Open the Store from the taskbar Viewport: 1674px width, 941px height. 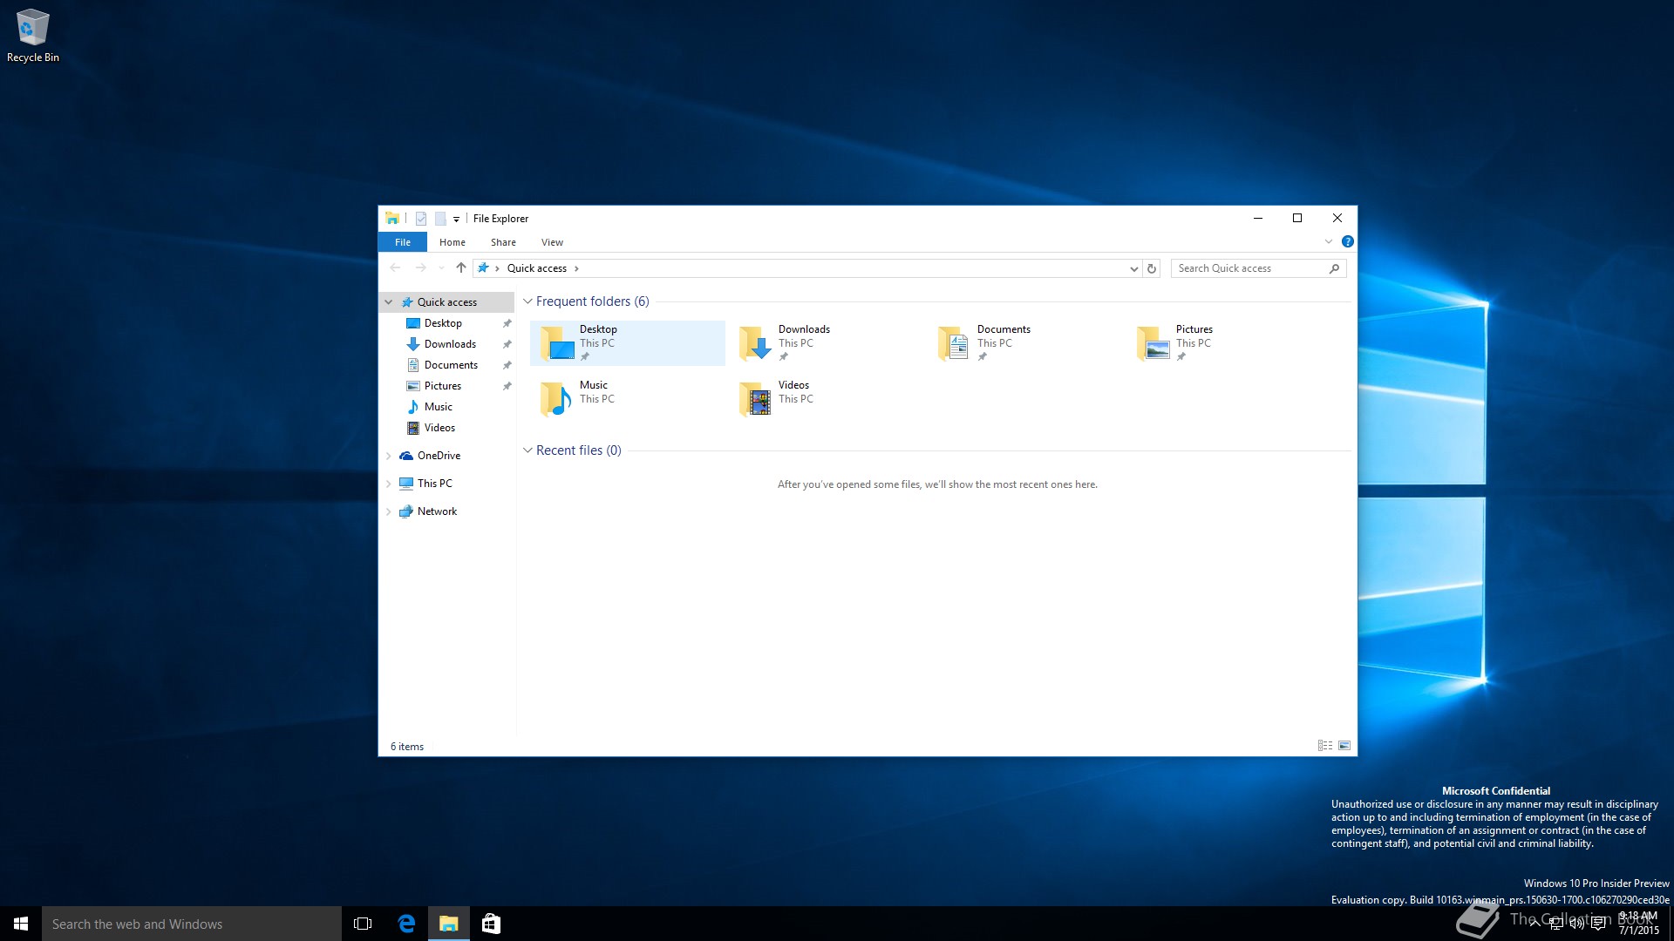tap(491, 924)
